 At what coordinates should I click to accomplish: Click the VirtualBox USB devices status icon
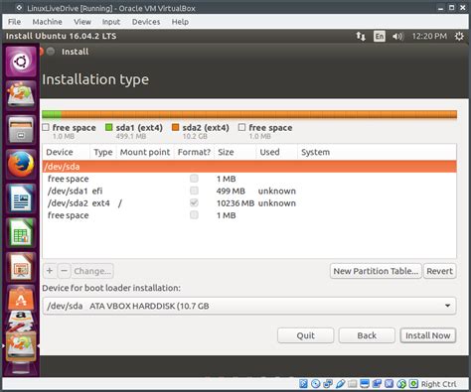[340, 384]
